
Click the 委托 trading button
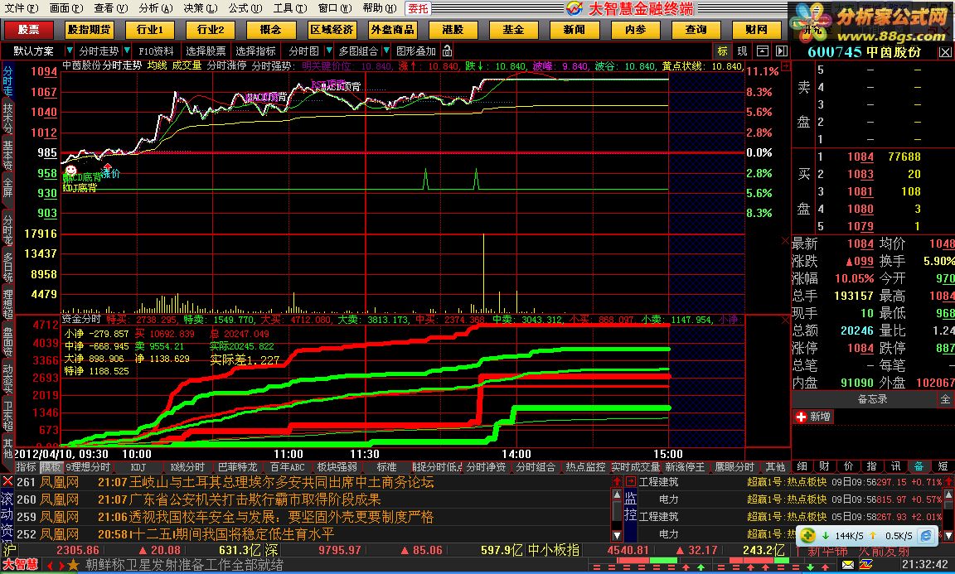pos(419,8)
